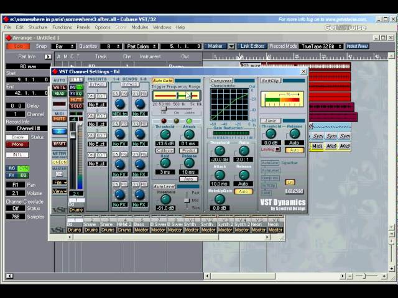Click the Trigger Frequency Range display
The height and width of the screenshot is (298, 398).
pyautogui.click(x=177, y=96)
